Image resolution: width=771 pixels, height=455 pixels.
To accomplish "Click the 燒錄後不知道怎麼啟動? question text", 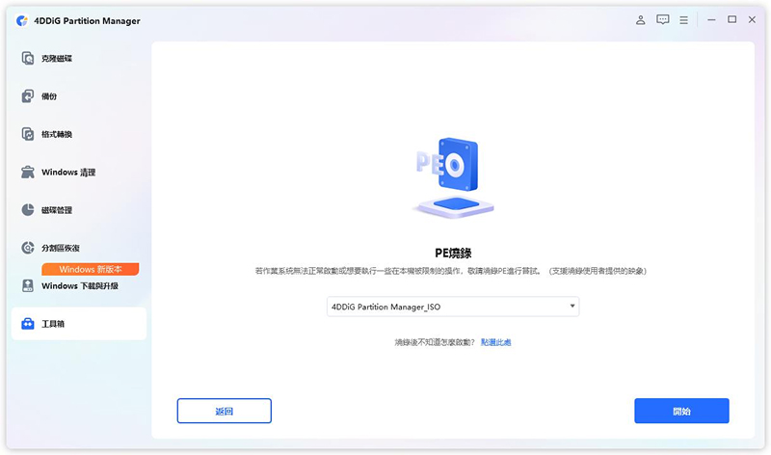I will 435,342.
